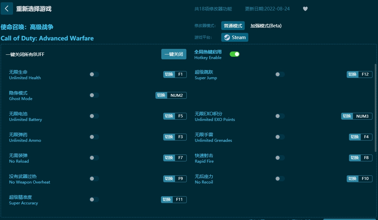Enable Rapid Fire toggle
The width and height of the screenshot is (378, 220).
click(280, 158)
